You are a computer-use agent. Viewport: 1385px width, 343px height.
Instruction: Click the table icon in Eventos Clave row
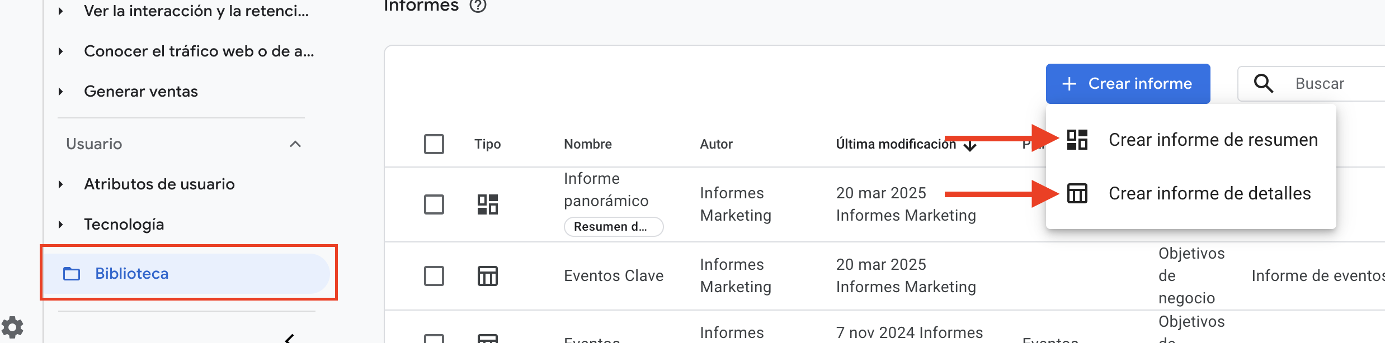pos(487,276)
